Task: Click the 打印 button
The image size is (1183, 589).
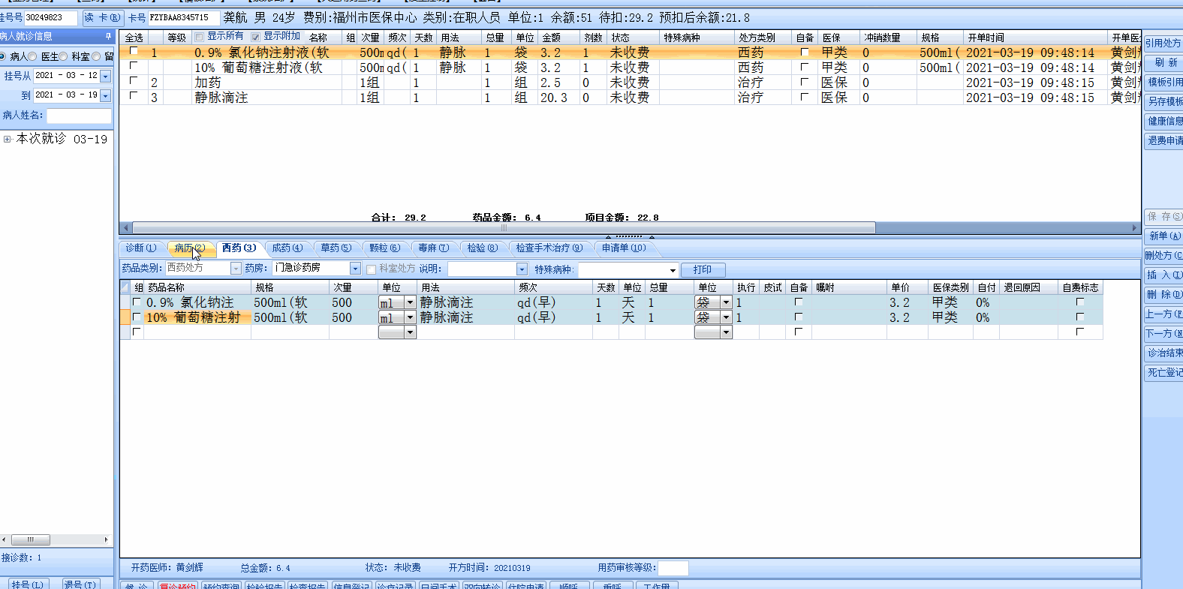Action: pos(703,269)
